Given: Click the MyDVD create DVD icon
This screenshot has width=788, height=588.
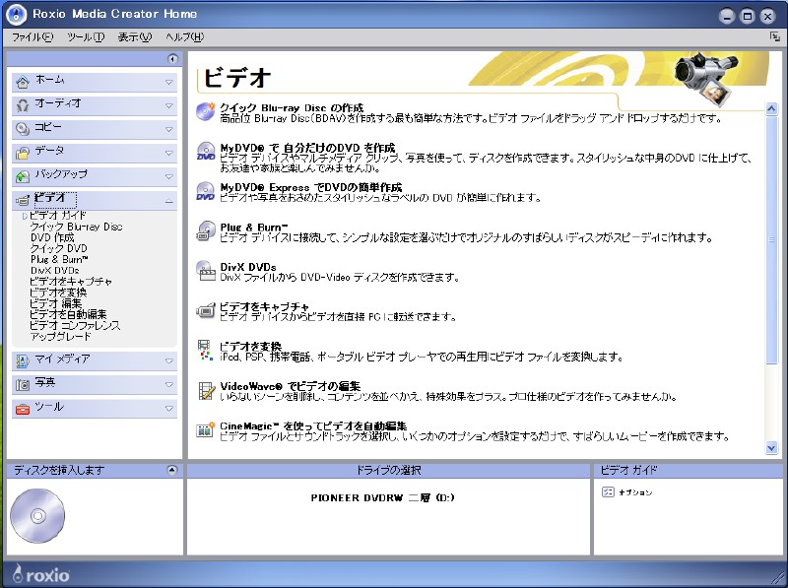Looking at the screenshot, I should (x=206, y=152).
